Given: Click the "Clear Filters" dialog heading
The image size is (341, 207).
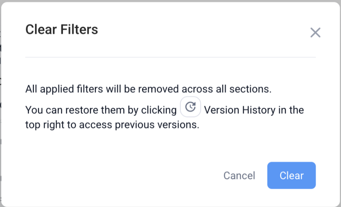Looking at the screenshot, I should tap(62, 30).
